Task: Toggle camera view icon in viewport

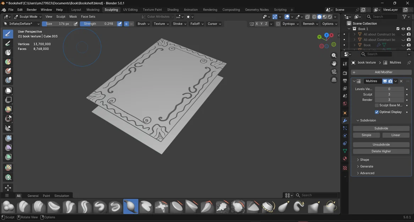Action: pyautogui.click(x=334, y=71)
